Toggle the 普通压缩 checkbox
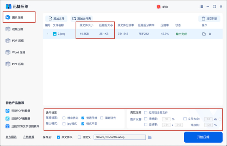227x146 pixels. [83, 118]
